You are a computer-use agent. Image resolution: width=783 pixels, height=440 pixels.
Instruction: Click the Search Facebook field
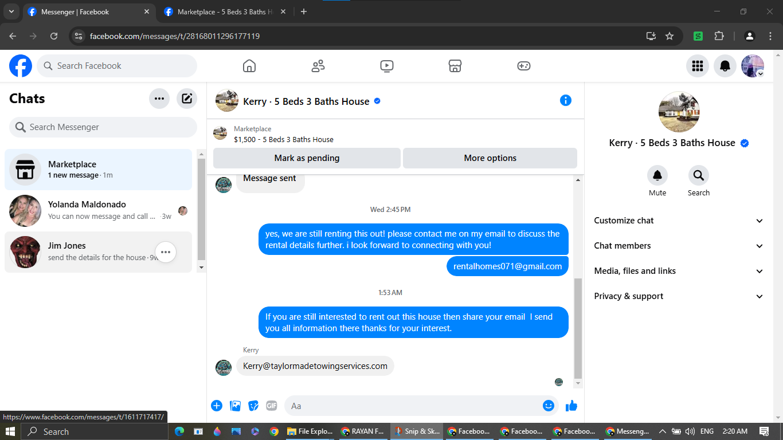pyautogui.click(x=117, y=66)
